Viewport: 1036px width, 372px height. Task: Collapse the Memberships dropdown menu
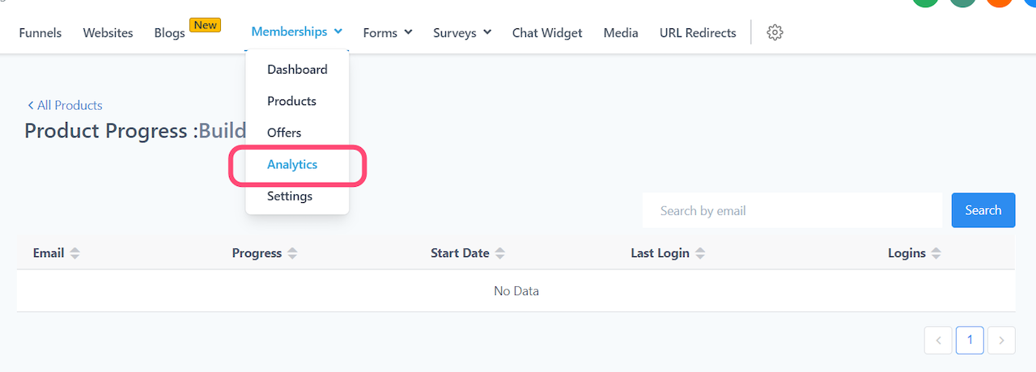[x=296, y=32]
